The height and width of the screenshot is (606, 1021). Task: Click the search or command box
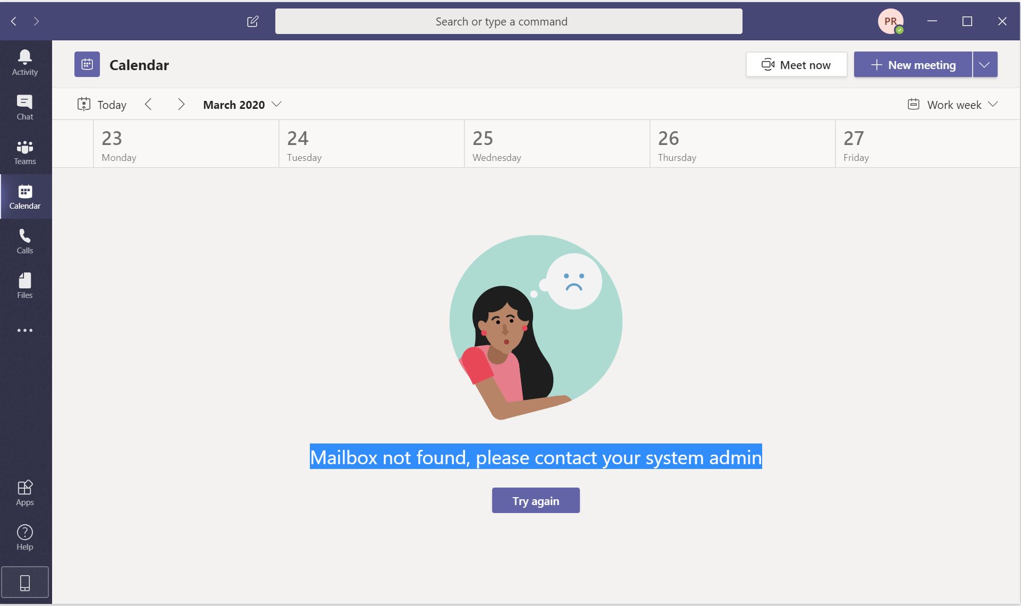coord(509,21)
